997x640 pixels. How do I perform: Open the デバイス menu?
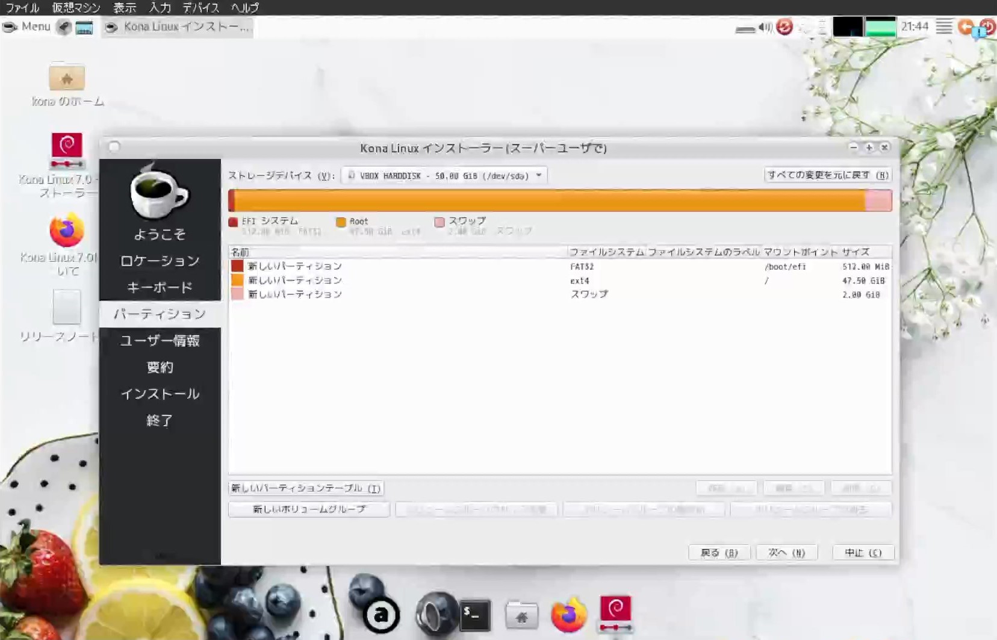click(x=200, y=8)
